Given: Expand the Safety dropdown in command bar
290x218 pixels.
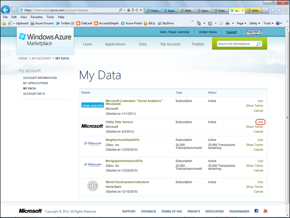Looking at the screenshot, I should tap(255, 23).
